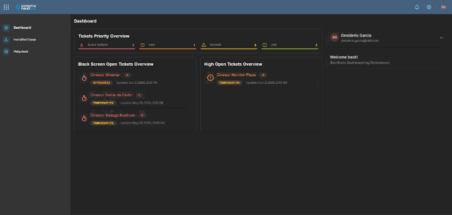Click the High priority clock icon
The image size is (452, 215).
(143, 45)
